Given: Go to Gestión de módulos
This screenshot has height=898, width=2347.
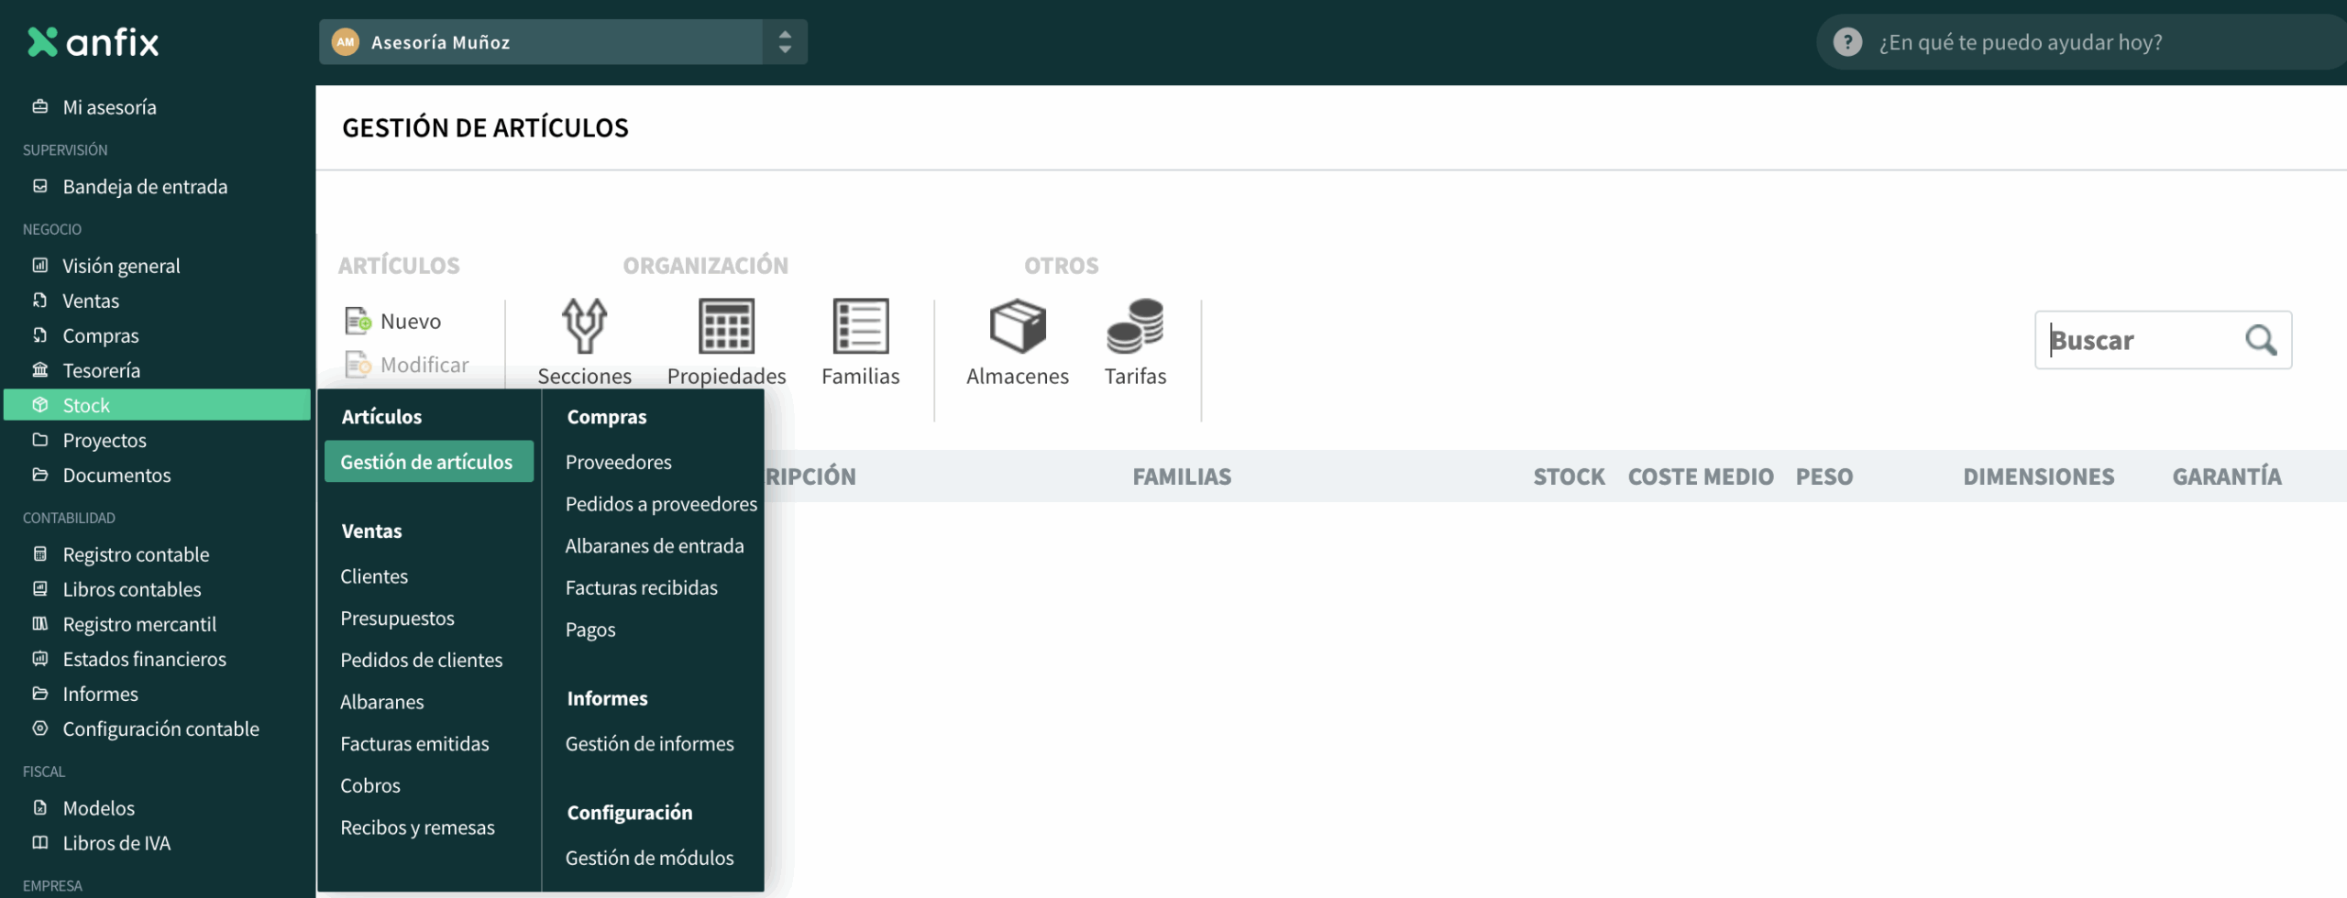Looking at the screenshot, I should tap(649, 858).
